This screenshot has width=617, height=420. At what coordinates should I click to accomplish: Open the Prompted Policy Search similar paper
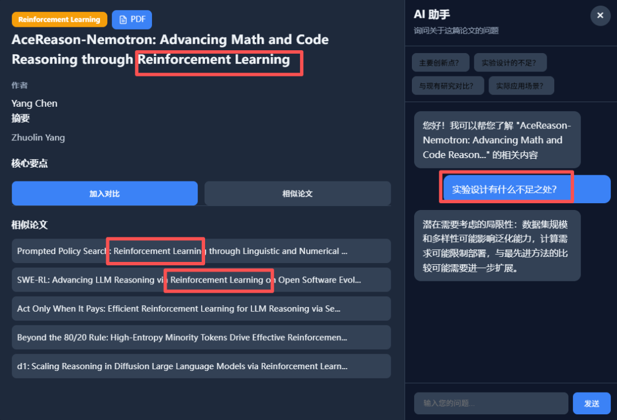pyautogui.click(x=201, y=251)
